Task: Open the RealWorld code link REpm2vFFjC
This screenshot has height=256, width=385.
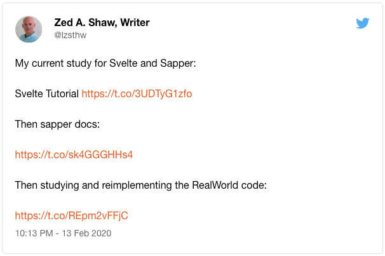Action: point(71,215)
